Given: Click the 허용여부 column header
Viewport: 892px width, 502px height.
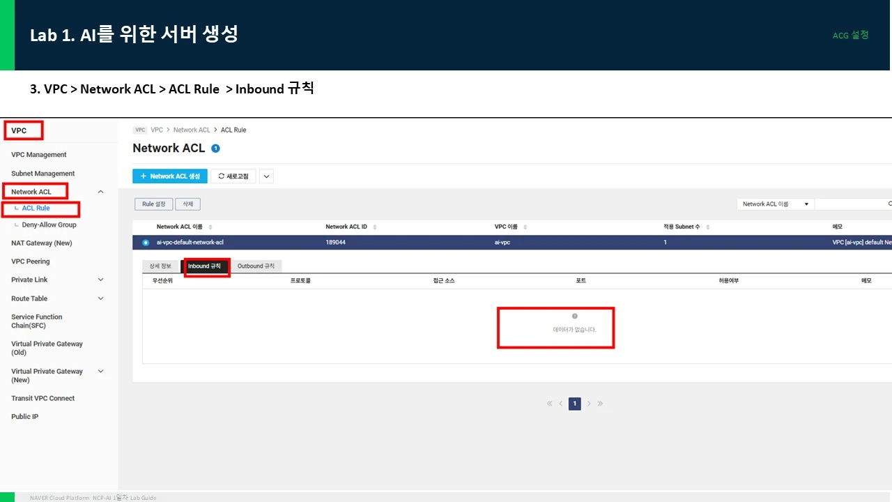Looking at the screenshot, I should tap(729, 281).
